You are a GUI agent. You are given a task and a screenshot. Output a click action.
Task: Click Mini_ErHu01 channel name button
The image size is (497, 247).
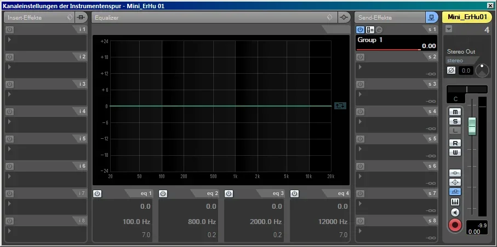coord(467,17)
